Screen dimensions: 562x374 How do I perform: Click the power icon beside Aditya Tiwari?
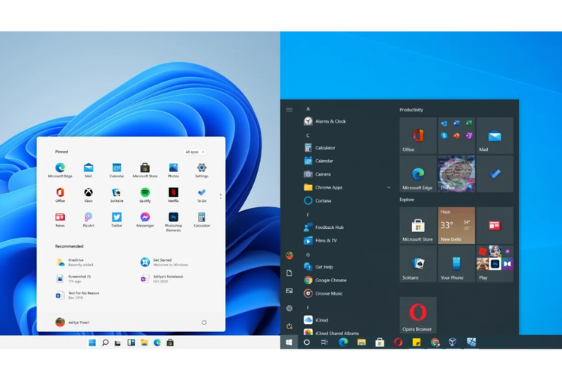pos(204,322)
